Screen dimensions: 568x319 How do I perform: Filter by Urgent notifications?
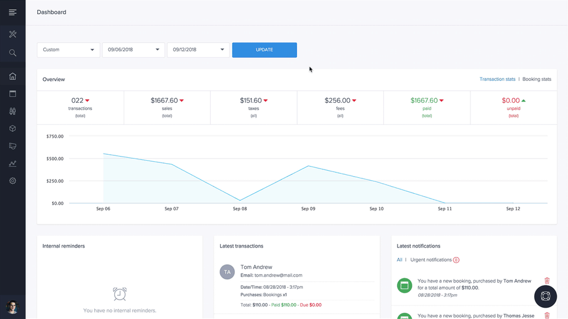click(x=431, y=260)
